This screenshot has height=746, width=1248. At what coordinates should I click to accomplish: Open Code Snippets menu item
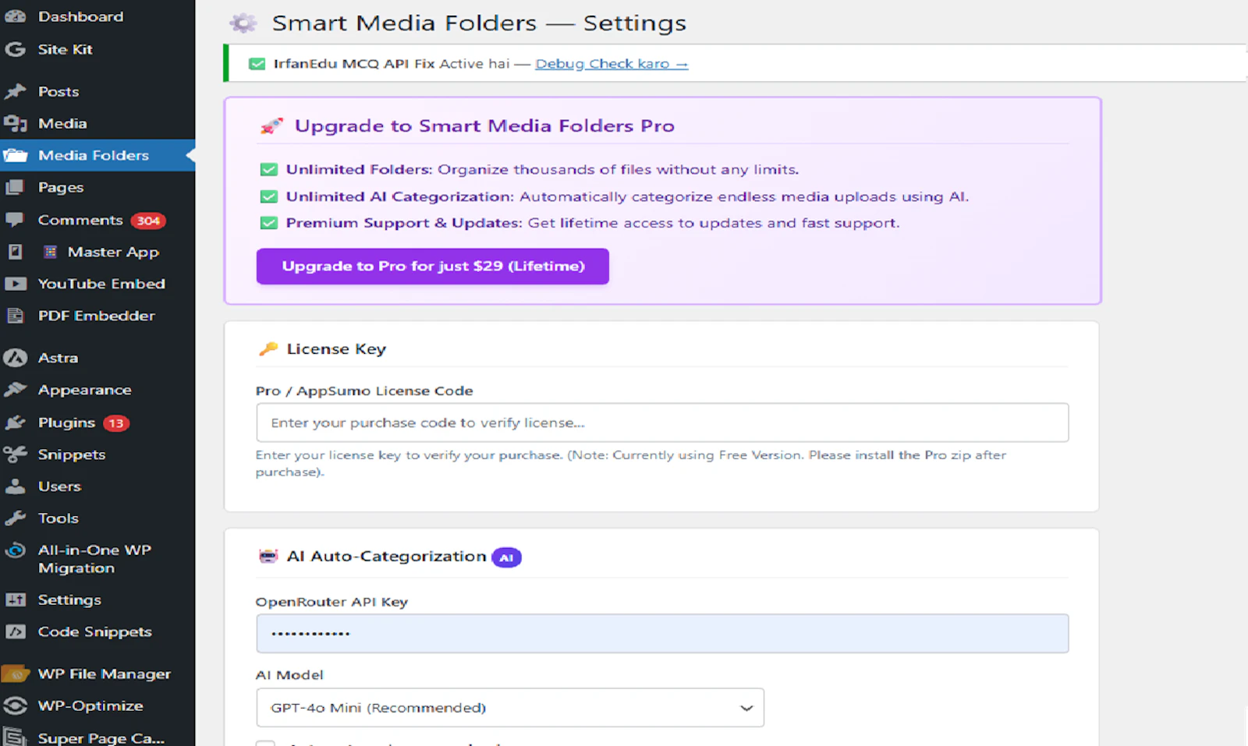point(94,631)
